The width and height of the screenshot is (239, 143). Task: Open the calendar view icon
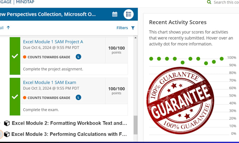(115, 14)
